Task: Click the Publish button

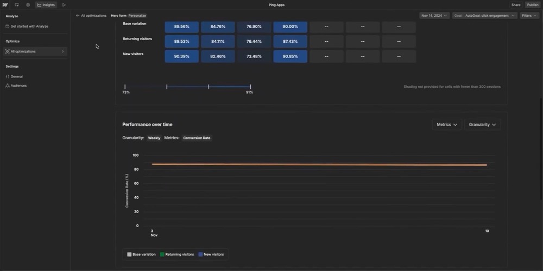Action: coord(532,5)
